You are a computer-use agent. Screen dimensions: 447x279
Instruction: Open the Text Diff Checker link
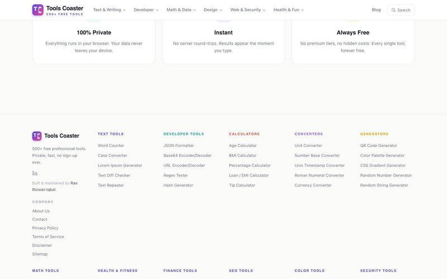pos(114,175)
